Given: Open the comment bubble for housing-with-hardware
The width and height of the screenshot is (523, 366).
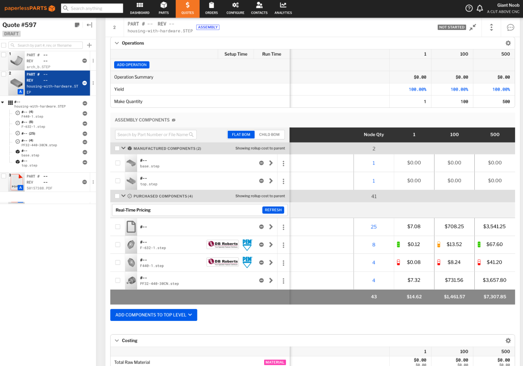Looking at the screenshot, I should 510,27.
